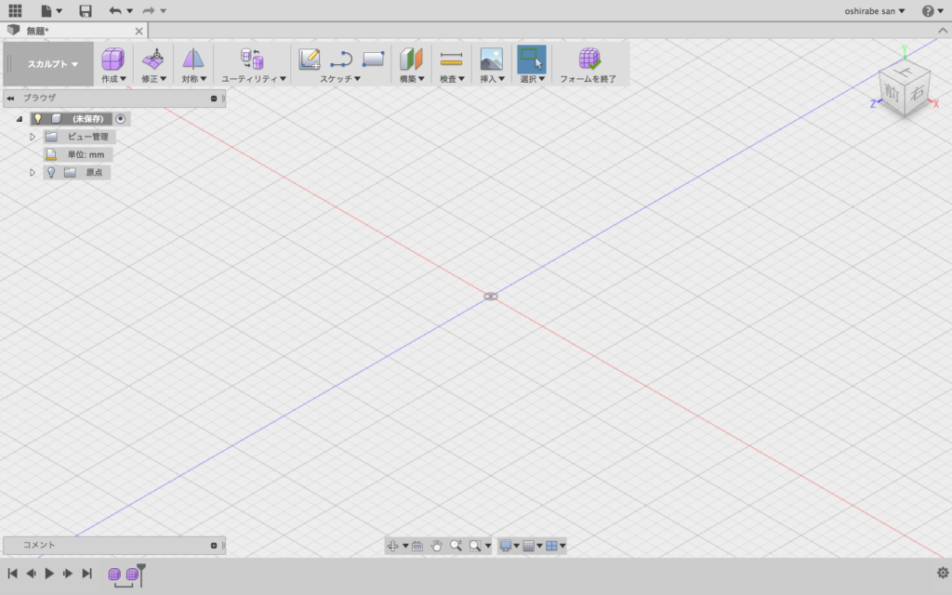The height and width of the screenshot is (595, 952).
Task: Toggle visibility lightbulb of (未保存) component
Action: (37, 119)
